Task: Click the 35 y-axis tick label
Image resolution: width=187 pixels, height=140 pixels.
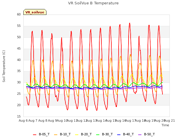Action: click(x=19, y=71)
